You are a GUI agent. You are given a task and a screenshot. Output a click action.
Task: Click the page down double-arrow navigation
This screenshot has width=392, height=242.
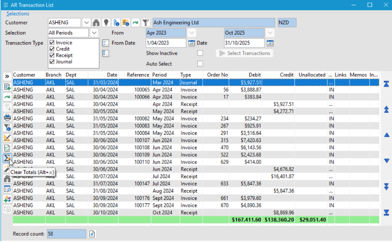tap(386, 186)
